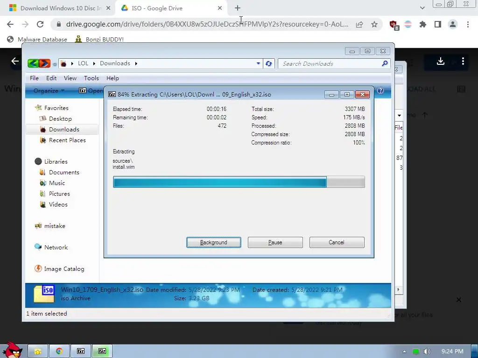Click the Chrome address bar URL
Image resolution: width=478 pixels, height=358 pixels.
coord(207,24)
